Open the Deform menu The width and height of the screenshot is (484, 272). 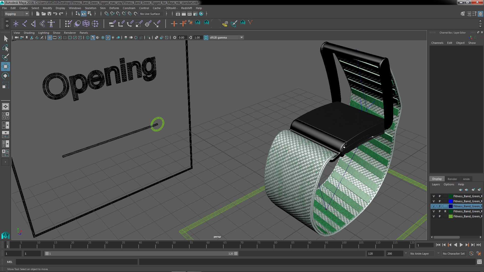tap(114, 8)
